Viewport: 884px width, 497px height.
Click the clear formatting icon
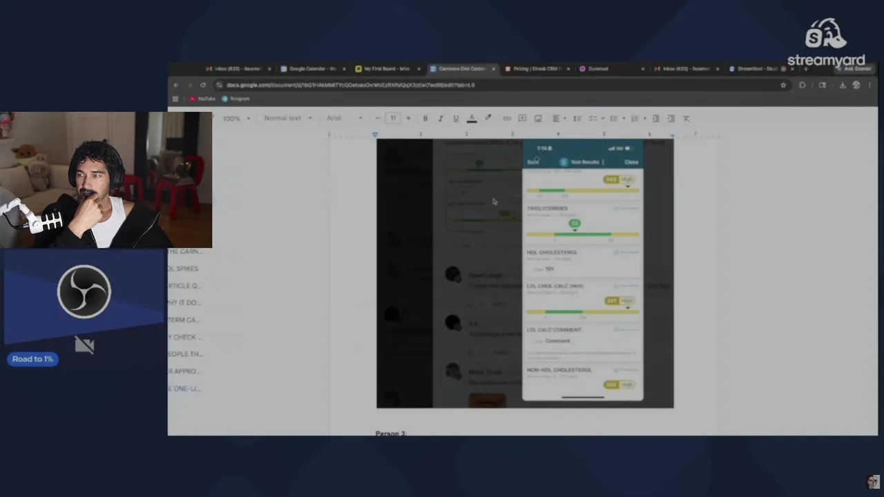pos(686,118)
